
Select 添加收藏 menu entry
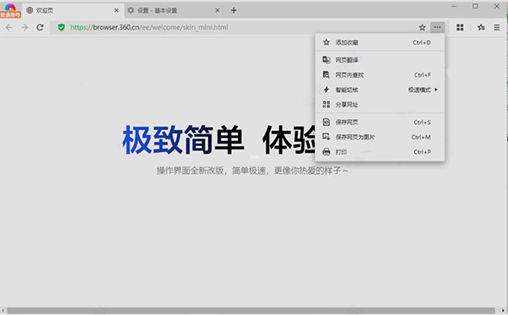click(x=379, y=42)
